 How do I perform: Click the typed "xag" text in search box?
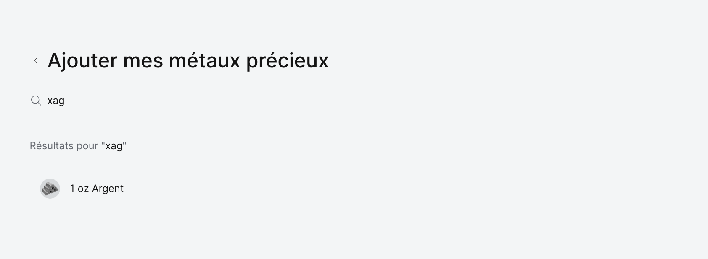coord(56,101)
